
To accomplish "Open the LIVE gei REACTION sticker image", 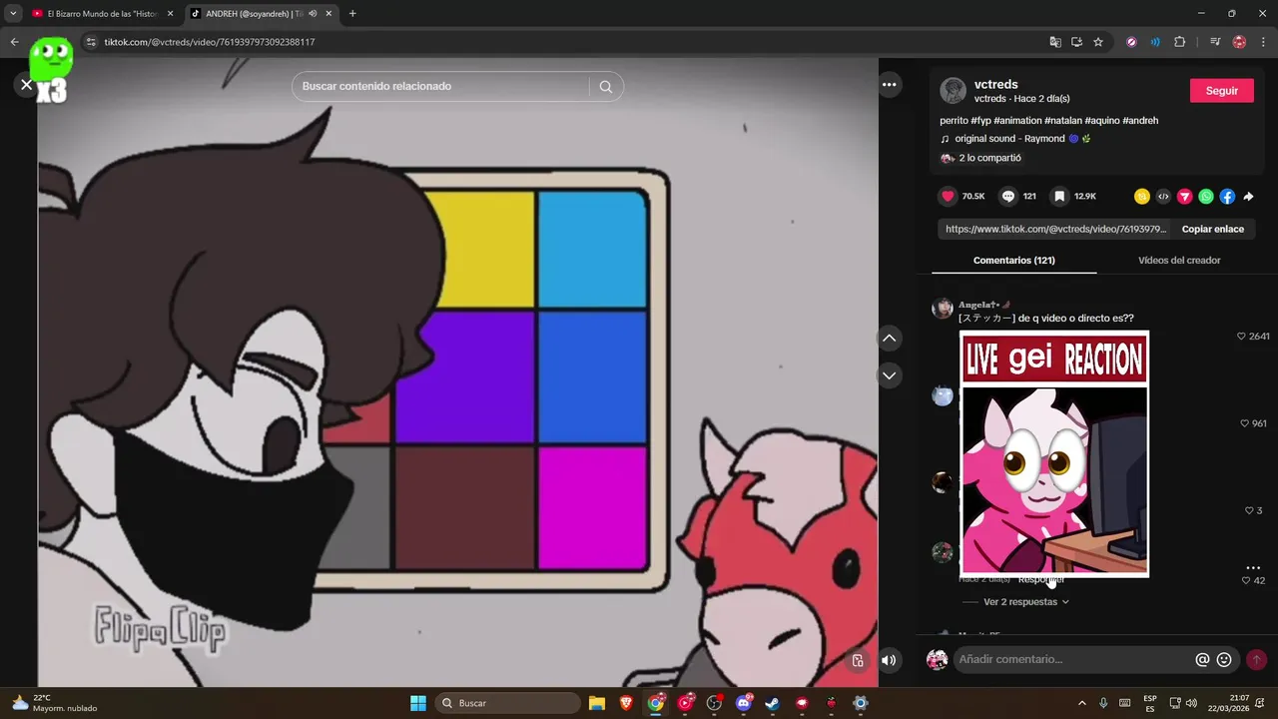I will click(1054, 453).
